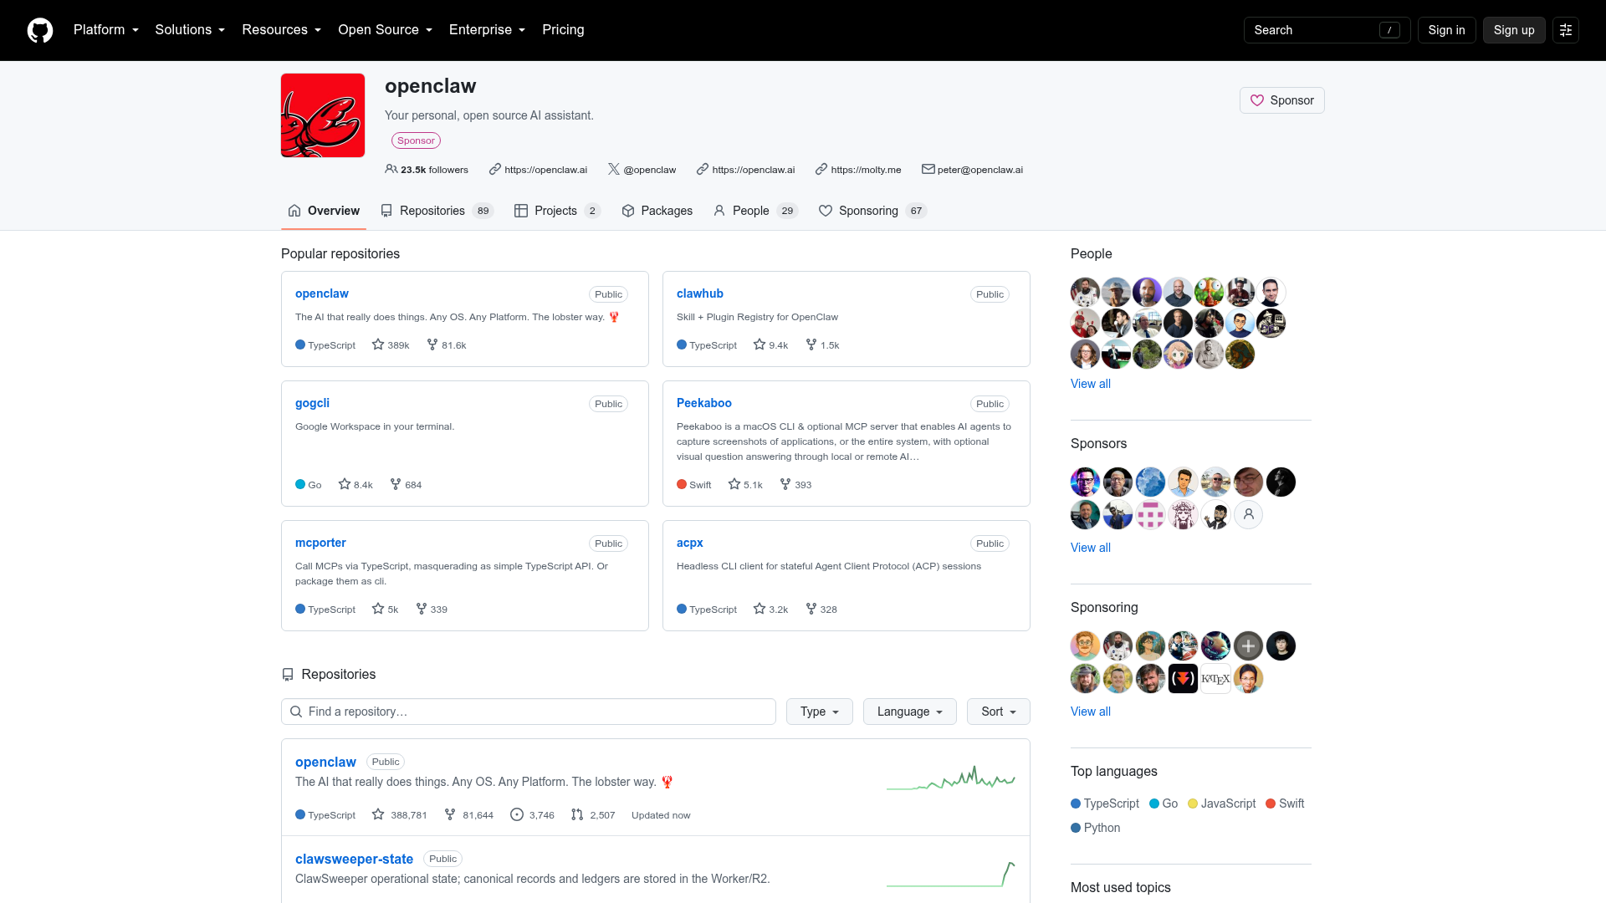Open the Sort dropdown
This screenshot has height=903, width=1606.
click(x=999, y=712)
